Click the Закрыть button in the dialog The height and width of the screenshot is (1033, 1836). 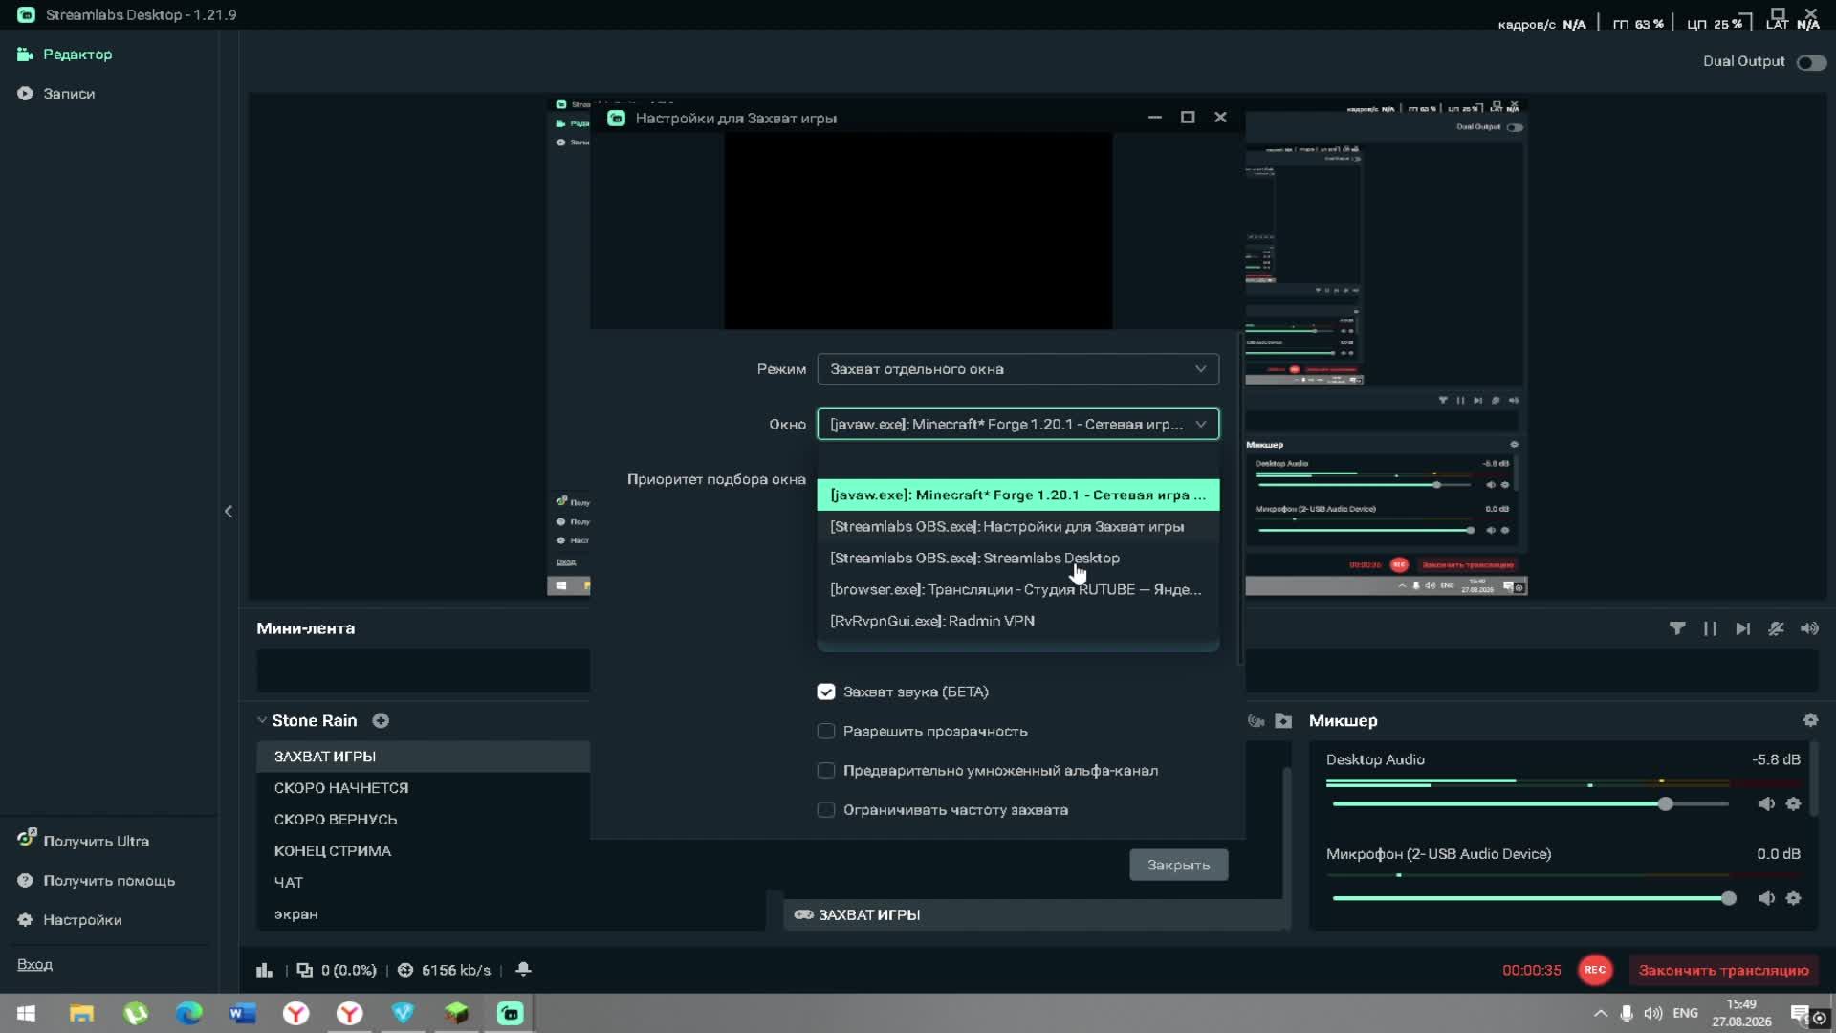(1179, 865)
